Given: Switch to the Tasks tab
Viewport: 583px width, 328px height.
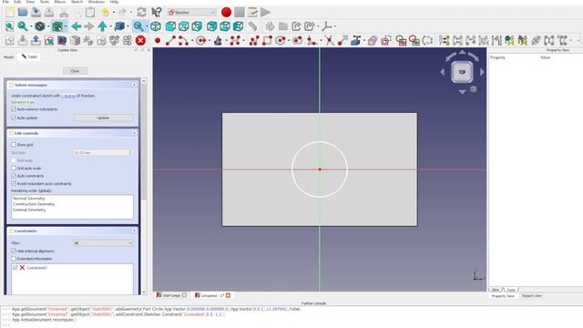Looking at the screenshot, I should coord(29,56).
